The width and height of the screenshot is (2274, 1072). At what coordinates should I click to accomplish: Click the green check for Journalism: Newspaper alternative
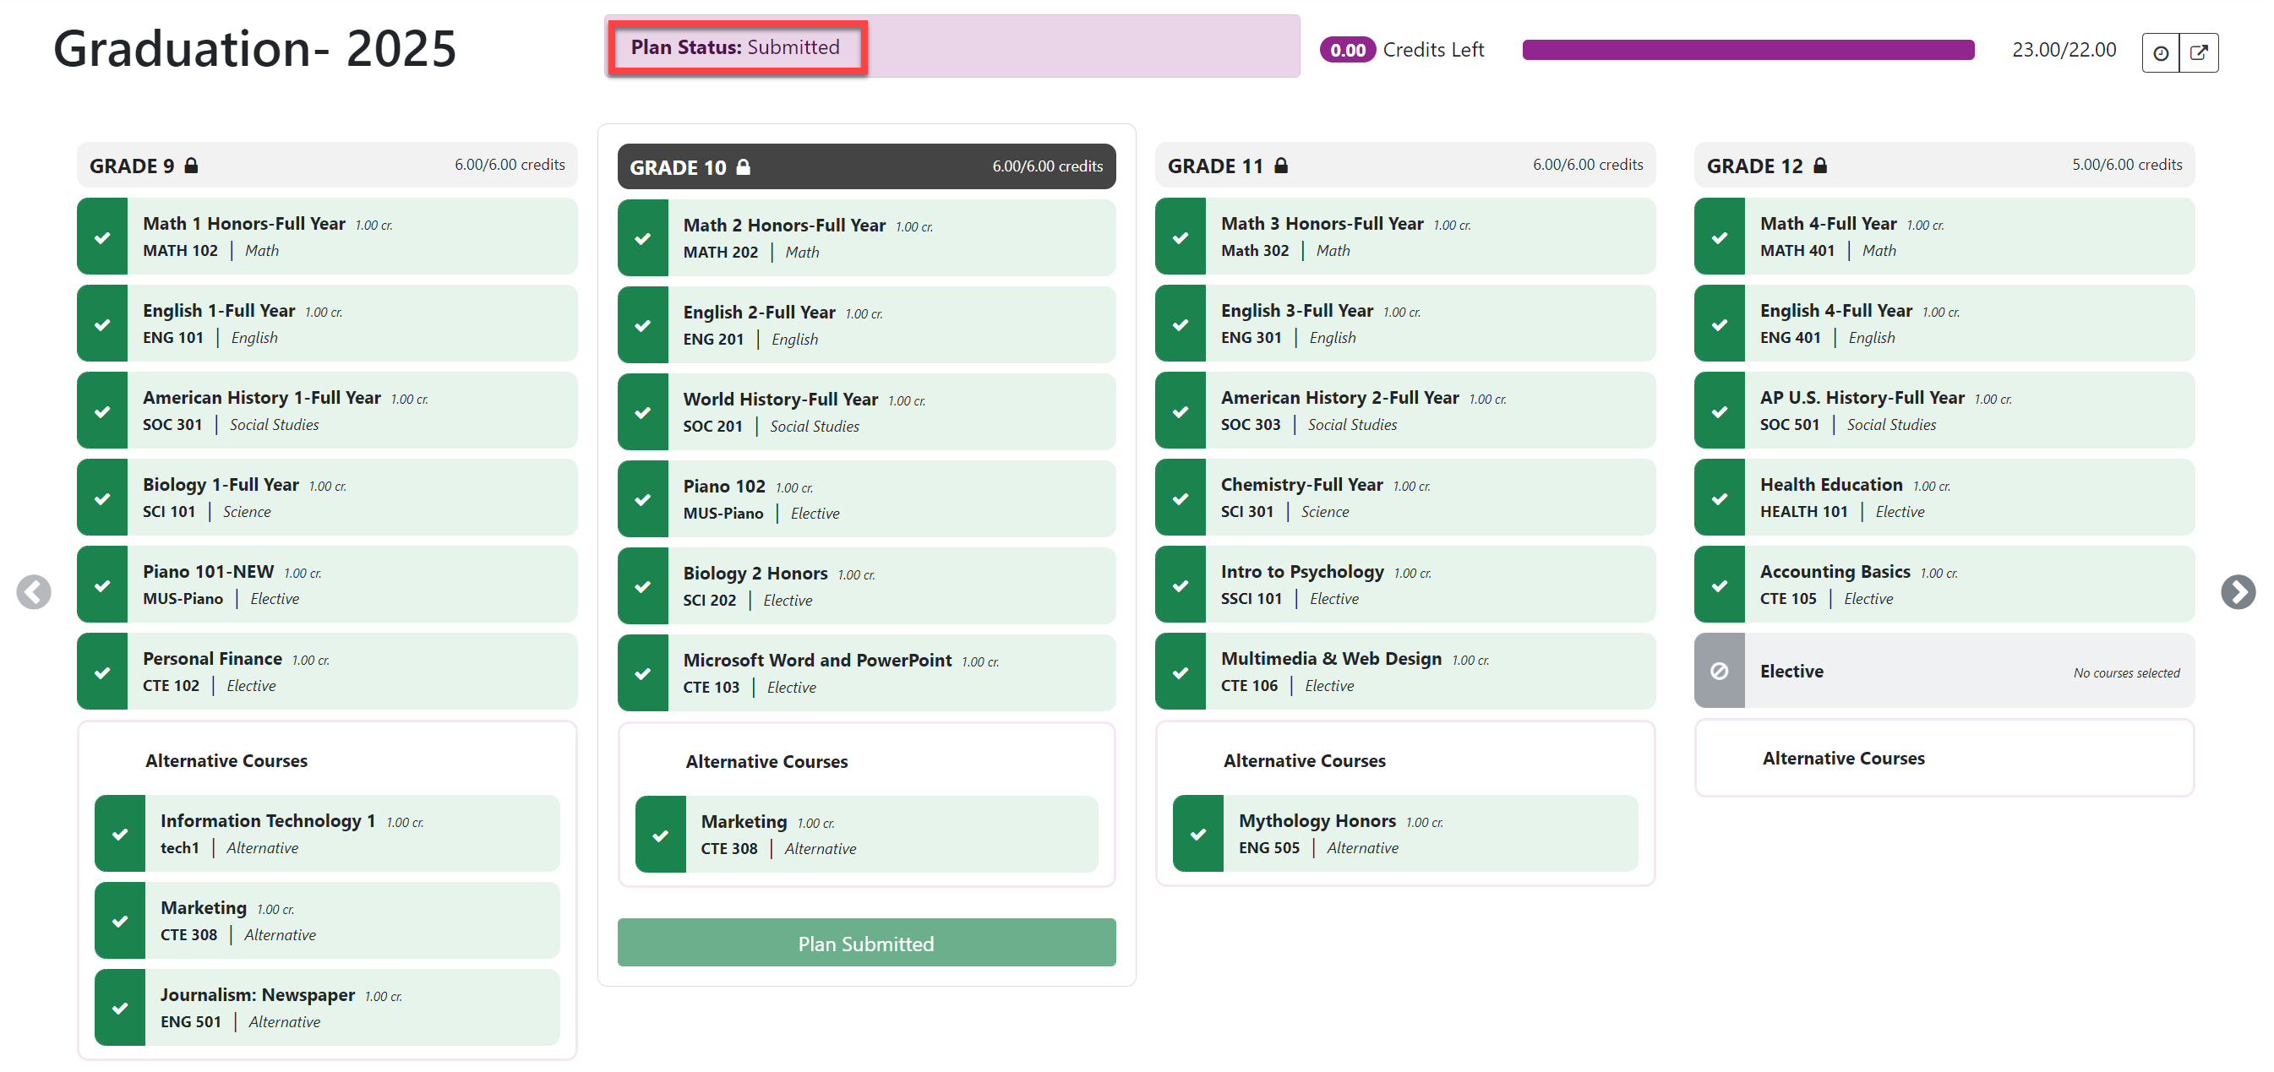point(120,1008)
